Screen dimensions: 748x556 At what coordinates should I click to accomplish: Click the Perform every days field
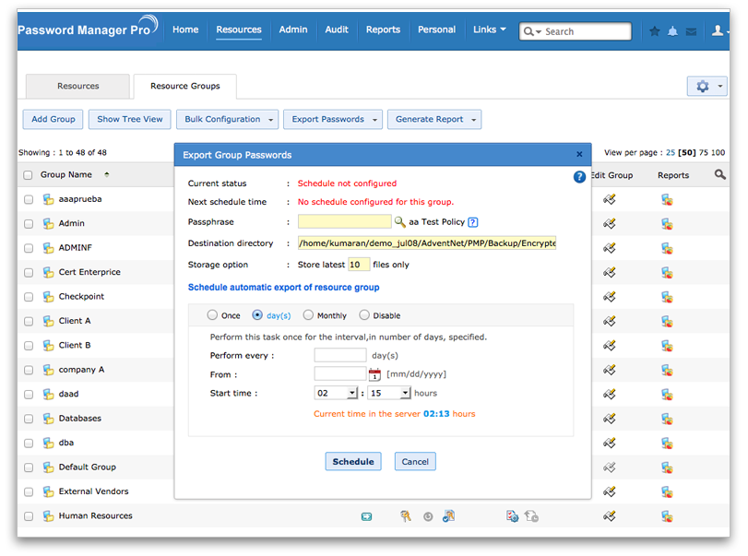tap(340, 355)
